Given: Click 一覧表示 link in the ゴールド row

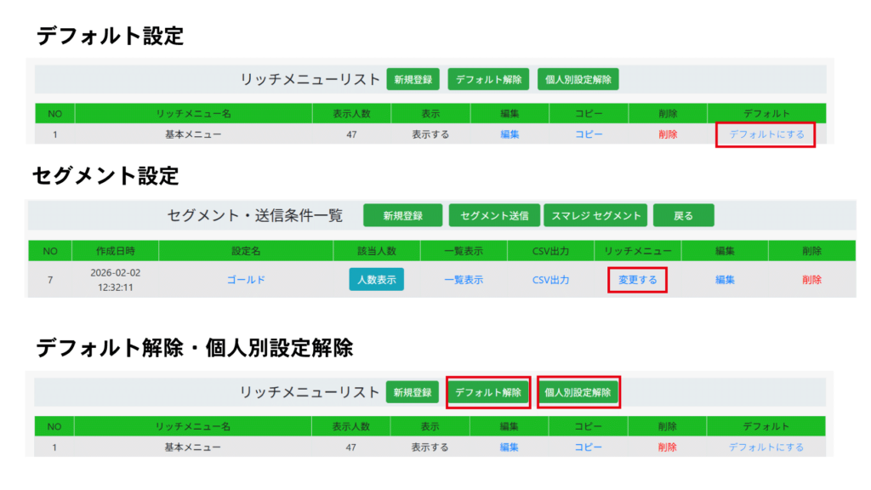Looking at the screenshot, I should (x=464, y=280).
